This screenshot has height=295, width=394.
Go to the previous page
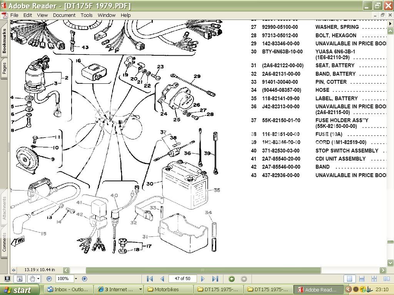click(x=162, y=279)
